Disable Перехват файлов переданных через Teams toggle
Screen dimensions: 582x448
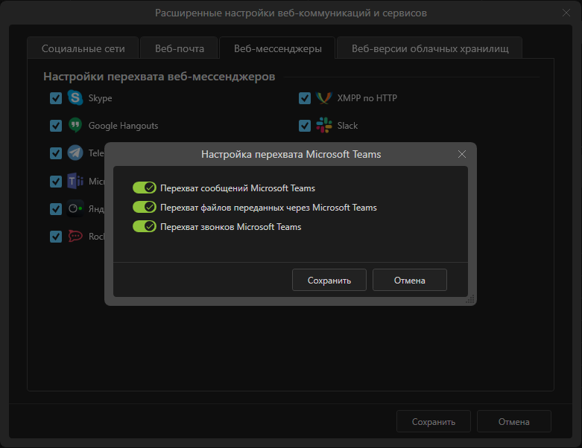point(145,207)
